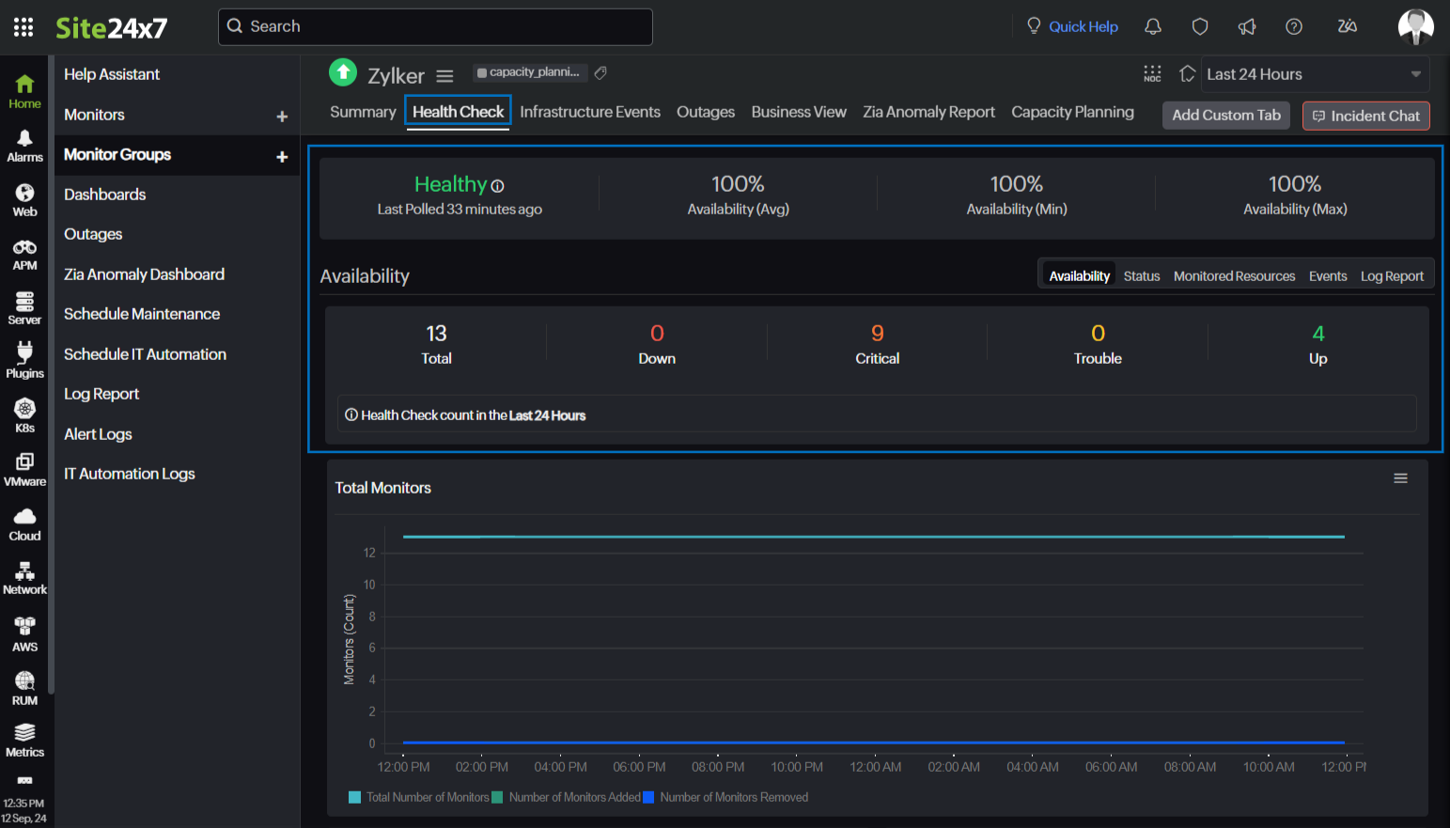
Task: Open the announcements megaphone icon
Action: pos(1247,26)
